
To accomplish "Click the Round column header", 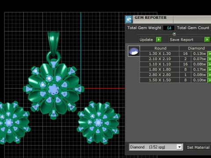I will click(x=160, y=48).
